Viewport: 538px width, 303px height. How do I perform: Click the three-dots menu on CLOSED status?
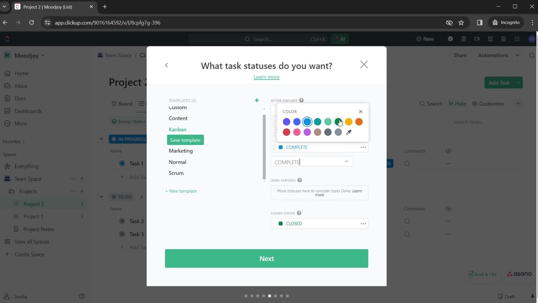coord(363,223)
